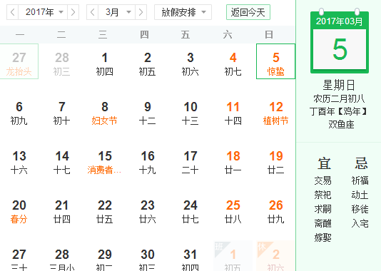Select April 2 rest day (休) cell
Viewport: 381px width, 271px height.
276,256
